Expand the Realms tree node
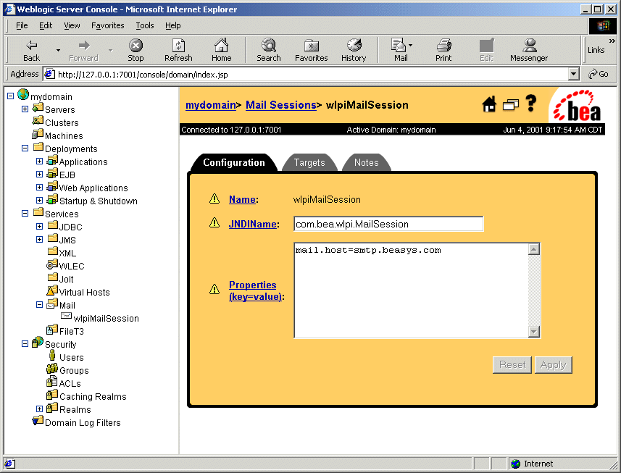Image resolution: width=621 pixels, height=473 pixels. (x=39, y=409)
